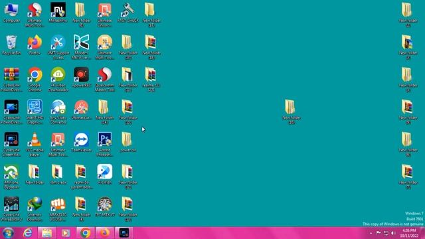Select the Internet Download Manager shortcut
The image size is (425, 239).
pyautogui.click(x=35, y=209)
